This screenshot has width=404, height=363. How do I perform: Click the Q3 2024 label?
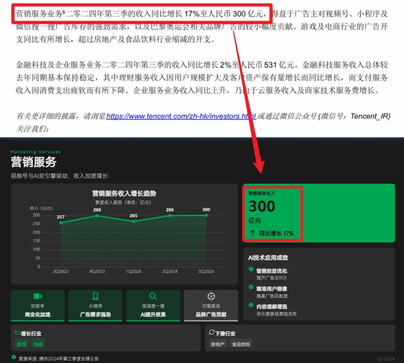[x=387, y=358]
